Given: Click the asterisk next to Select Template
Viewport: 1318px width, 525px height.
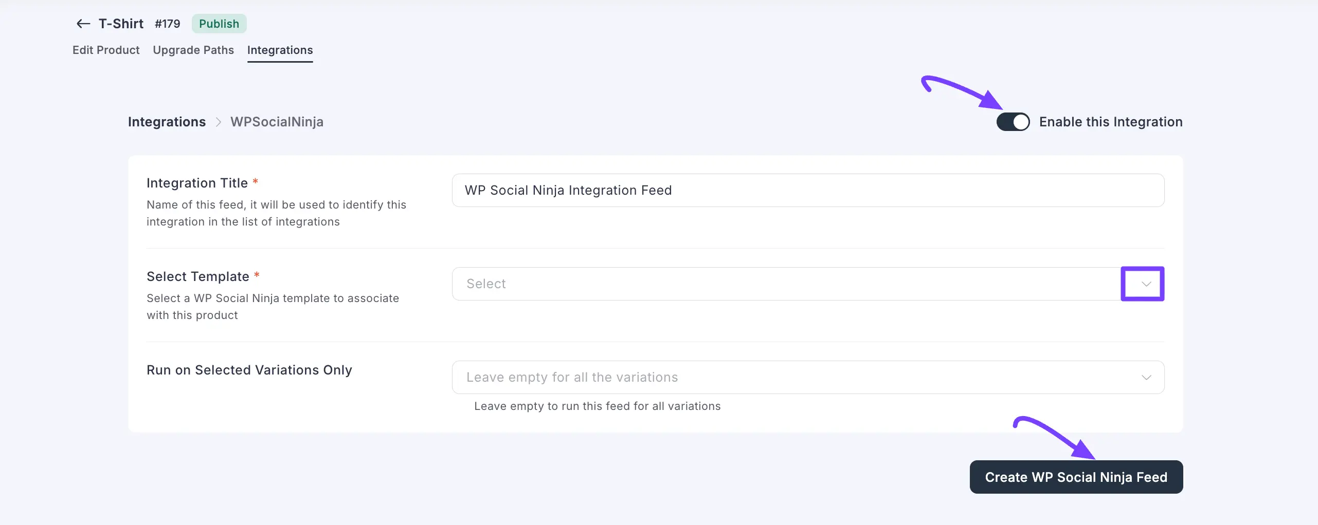Looking at the screenshot, I should click(x=257, y=275).
